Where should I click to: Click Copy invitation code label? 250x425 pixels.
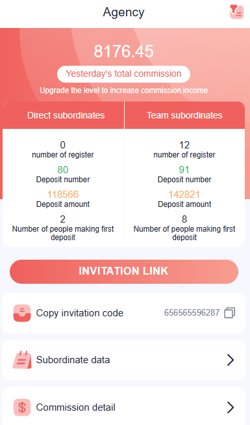pyautogui.click(x=80, y=313)
